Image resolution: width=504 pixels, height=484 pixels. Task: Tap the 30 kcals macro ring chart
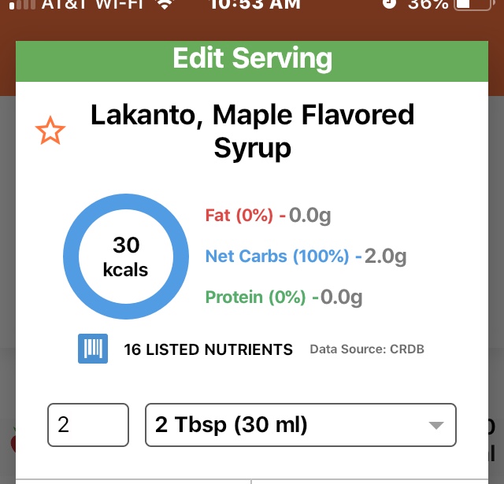pos(126,257)
